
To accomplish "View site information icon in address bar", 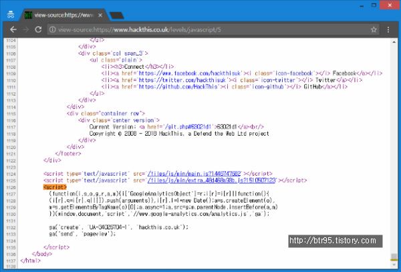I will point(52,29).
